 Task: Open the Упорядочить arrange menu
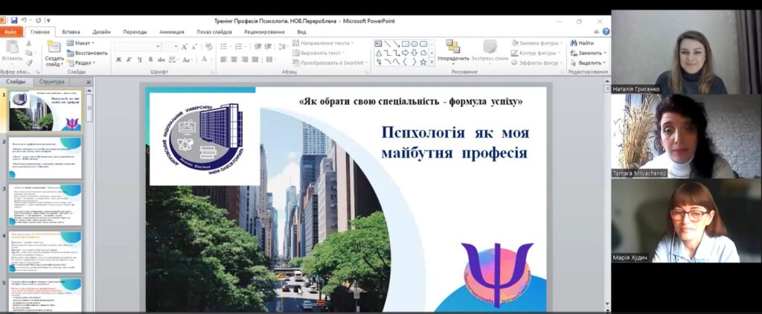click(453, 53)
